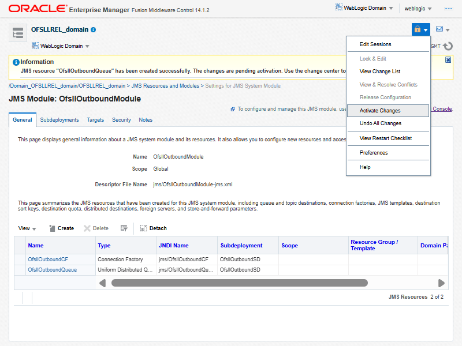Open the chart/monitoring icon dropdown
Viewport: 462px width, 346px height.
tap(442, 29)
